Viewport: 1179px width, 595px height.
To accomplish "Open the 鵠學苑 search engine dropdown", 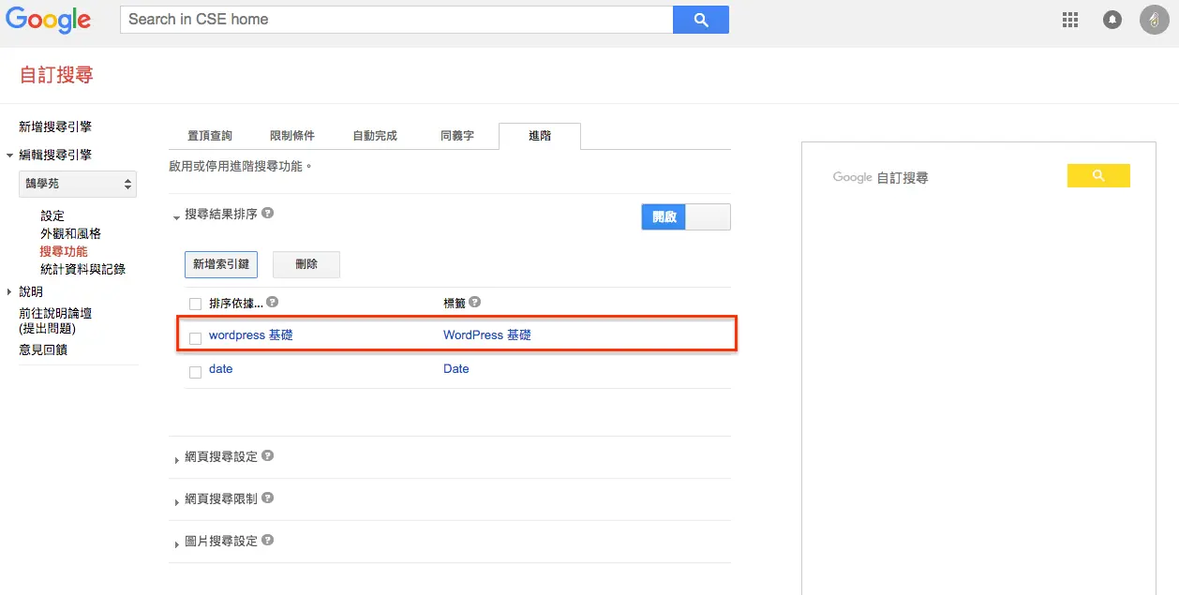I will click(78, 185).
